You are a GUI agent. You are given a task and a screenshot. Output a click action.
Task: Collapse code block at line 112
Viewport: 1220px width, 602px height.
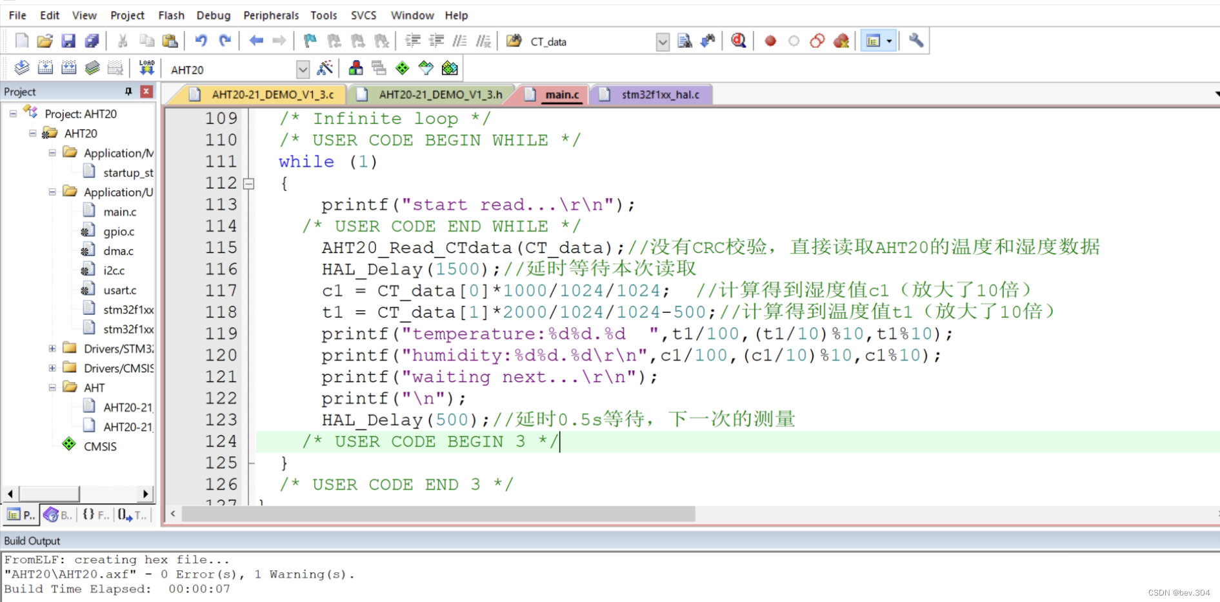point(249,184)
